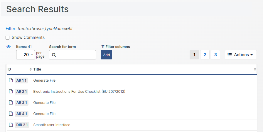Open the DIR 2 1 ID badge
The width and height of the screenshot is (263, 132).
[22, 125]
